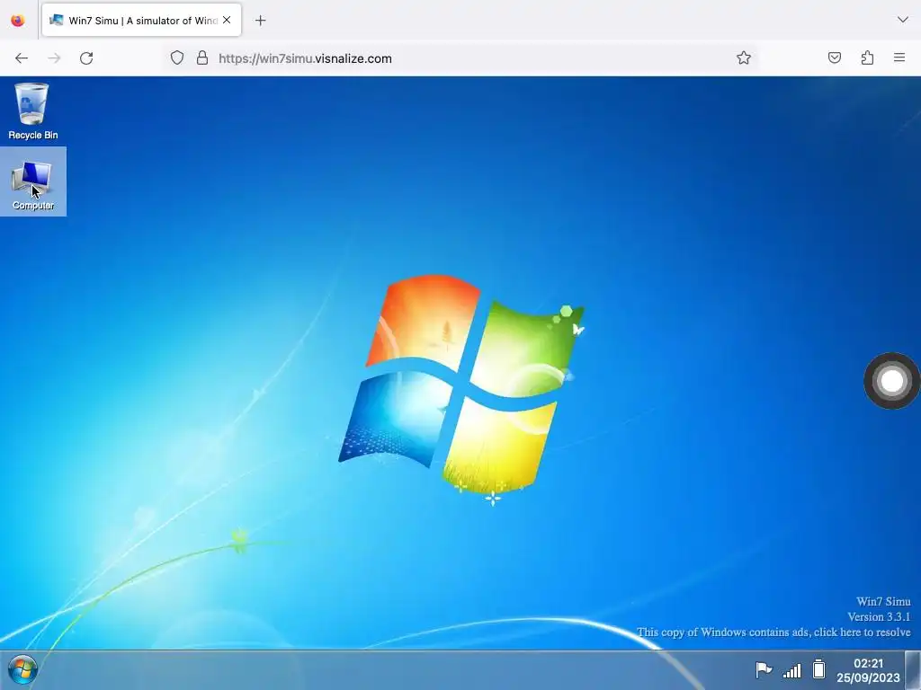Select the Computer desktop icon
921x690 pixels.
(33, 181)
